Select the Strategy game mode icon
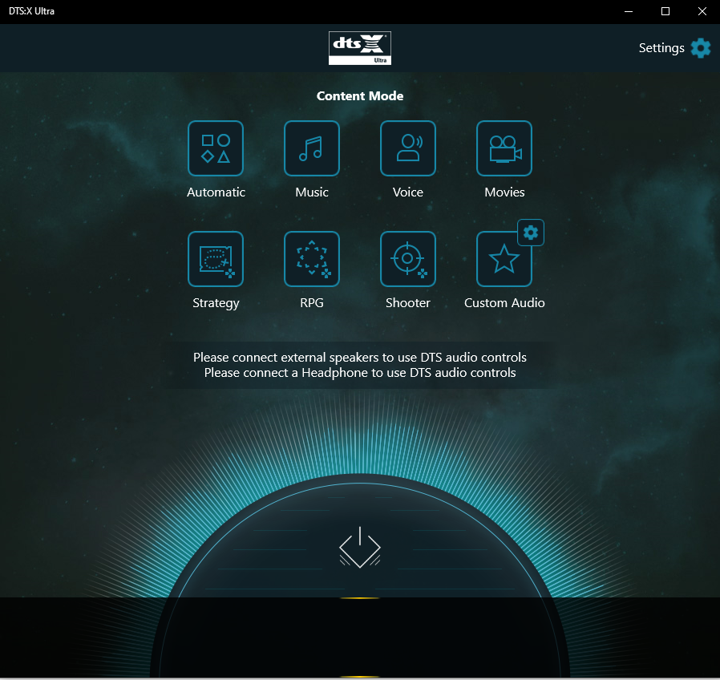720x680 pixels. [x=216, y=259]
